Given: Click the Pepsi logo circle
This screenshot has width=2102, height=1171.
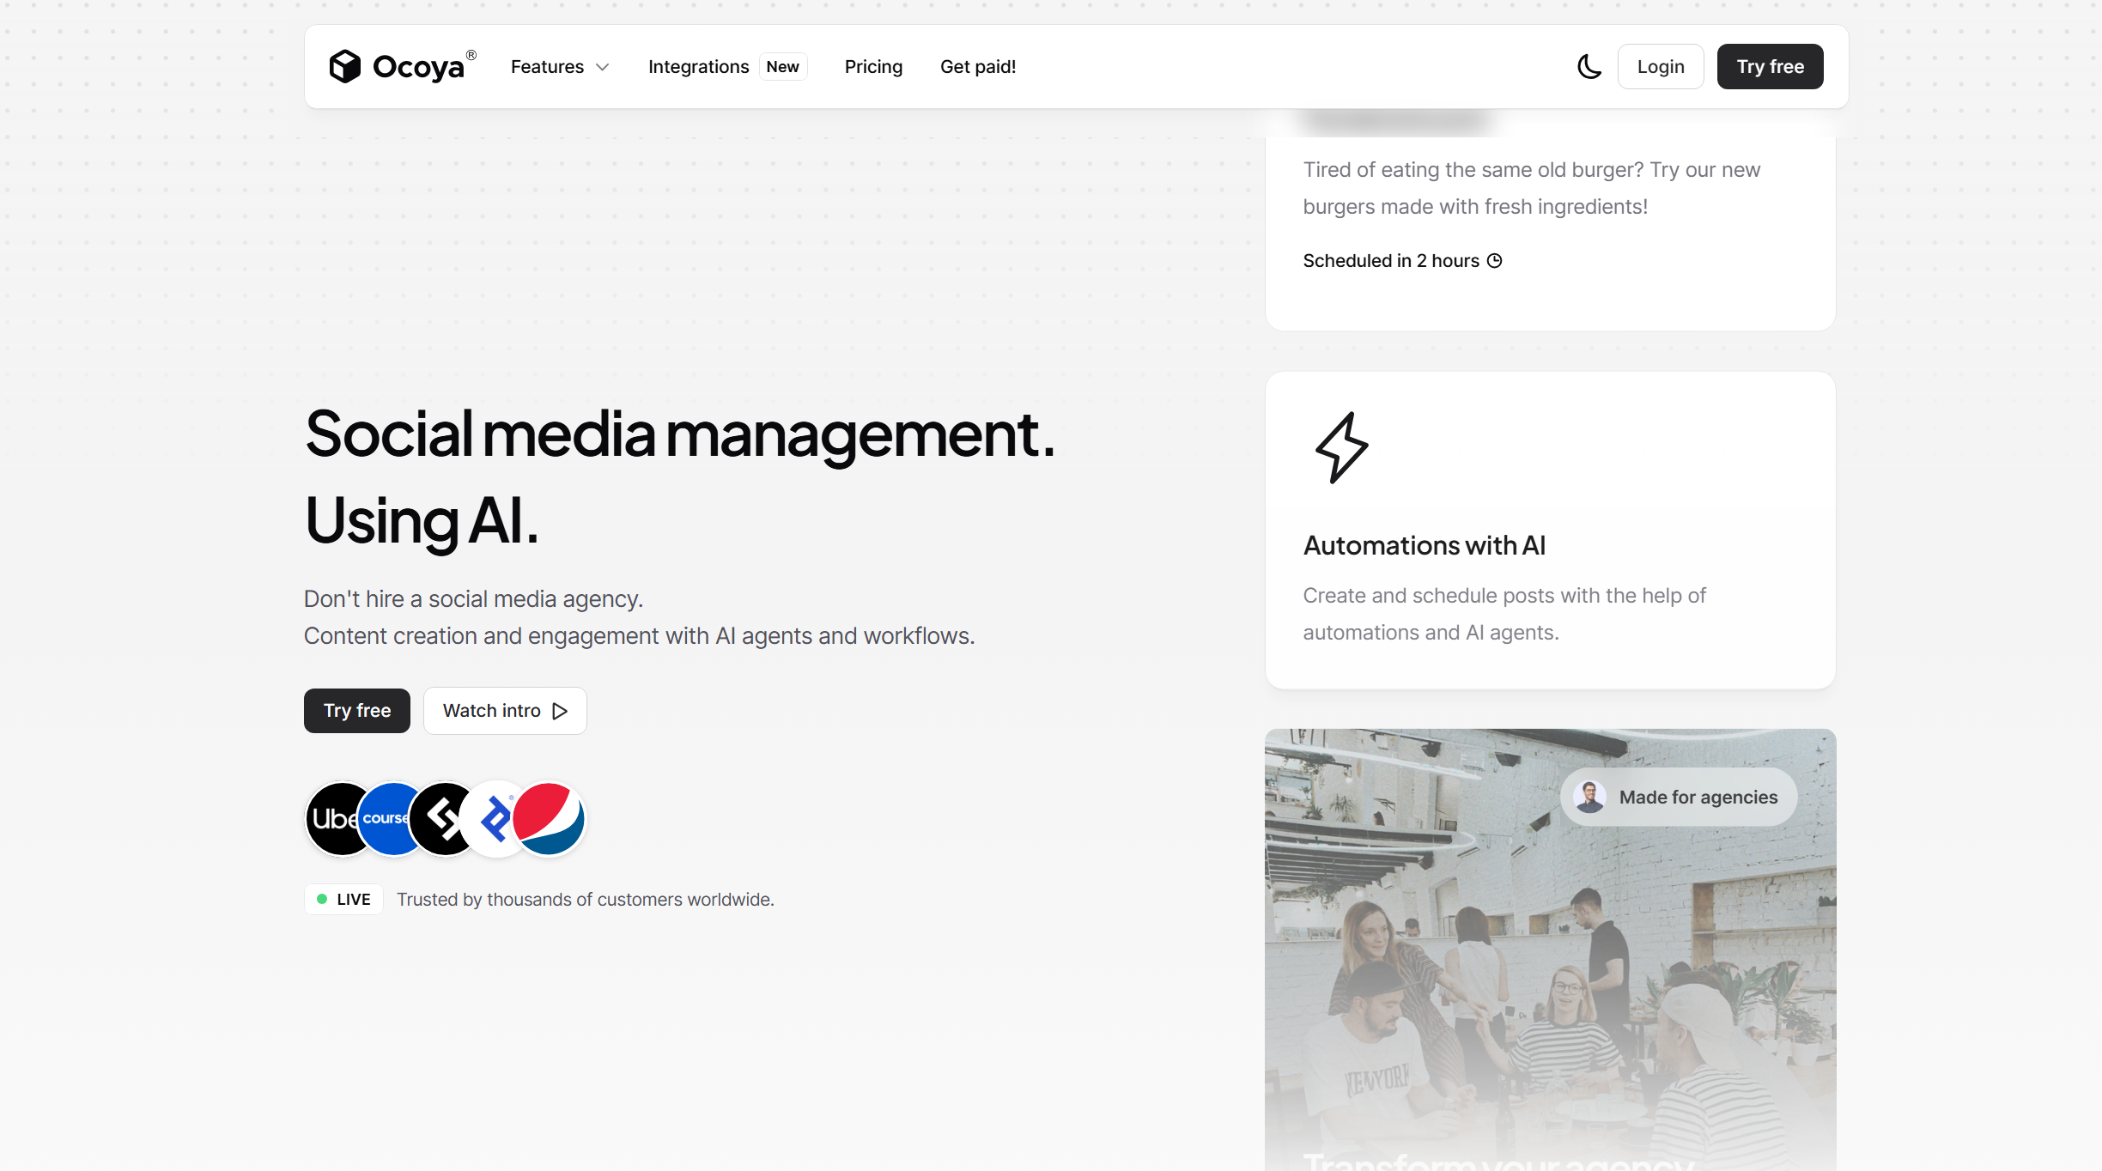Looking at the screenshot, I should point(549,818).
